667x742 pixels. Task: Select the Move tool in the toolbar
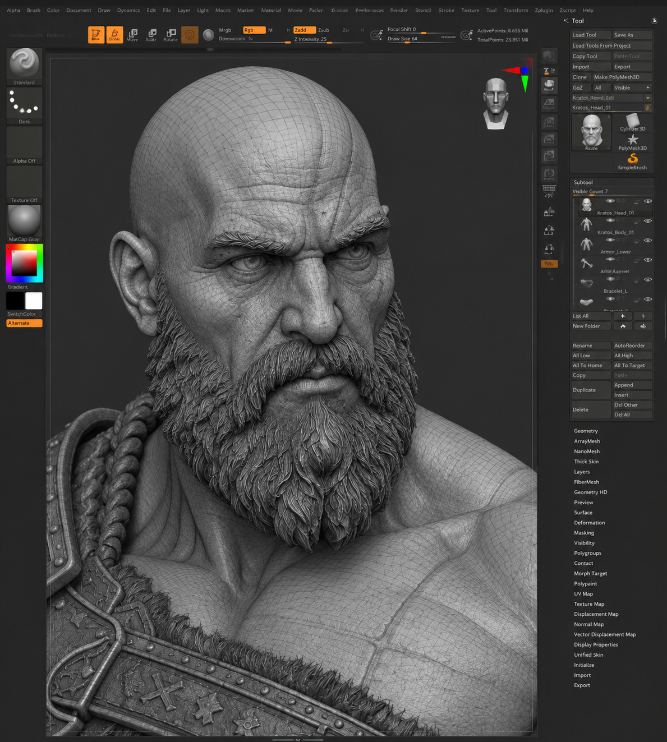tap(132, 35)
